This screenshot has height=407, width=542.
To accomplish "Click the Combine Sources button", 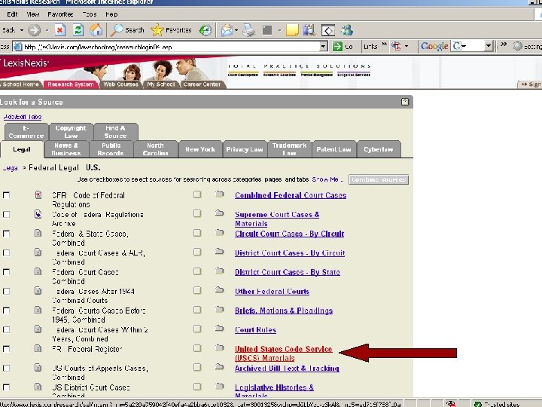I will (379, 179).
